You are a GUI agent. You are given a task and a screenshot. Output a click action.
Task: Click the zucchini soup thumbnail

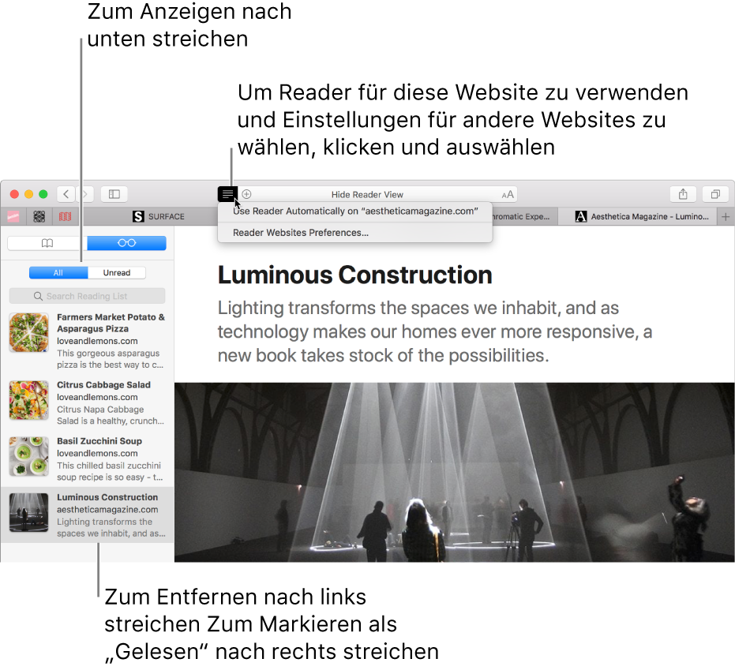(29, 456)
